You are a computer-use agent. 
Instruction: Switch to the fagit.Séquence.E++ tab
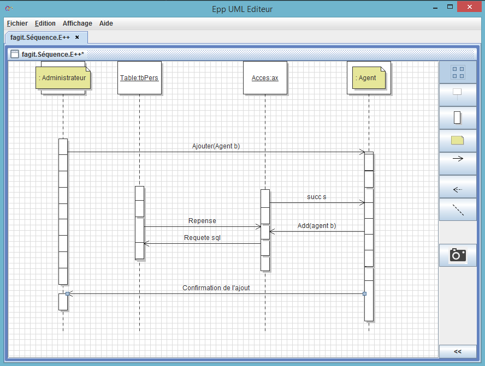(40, 38)
